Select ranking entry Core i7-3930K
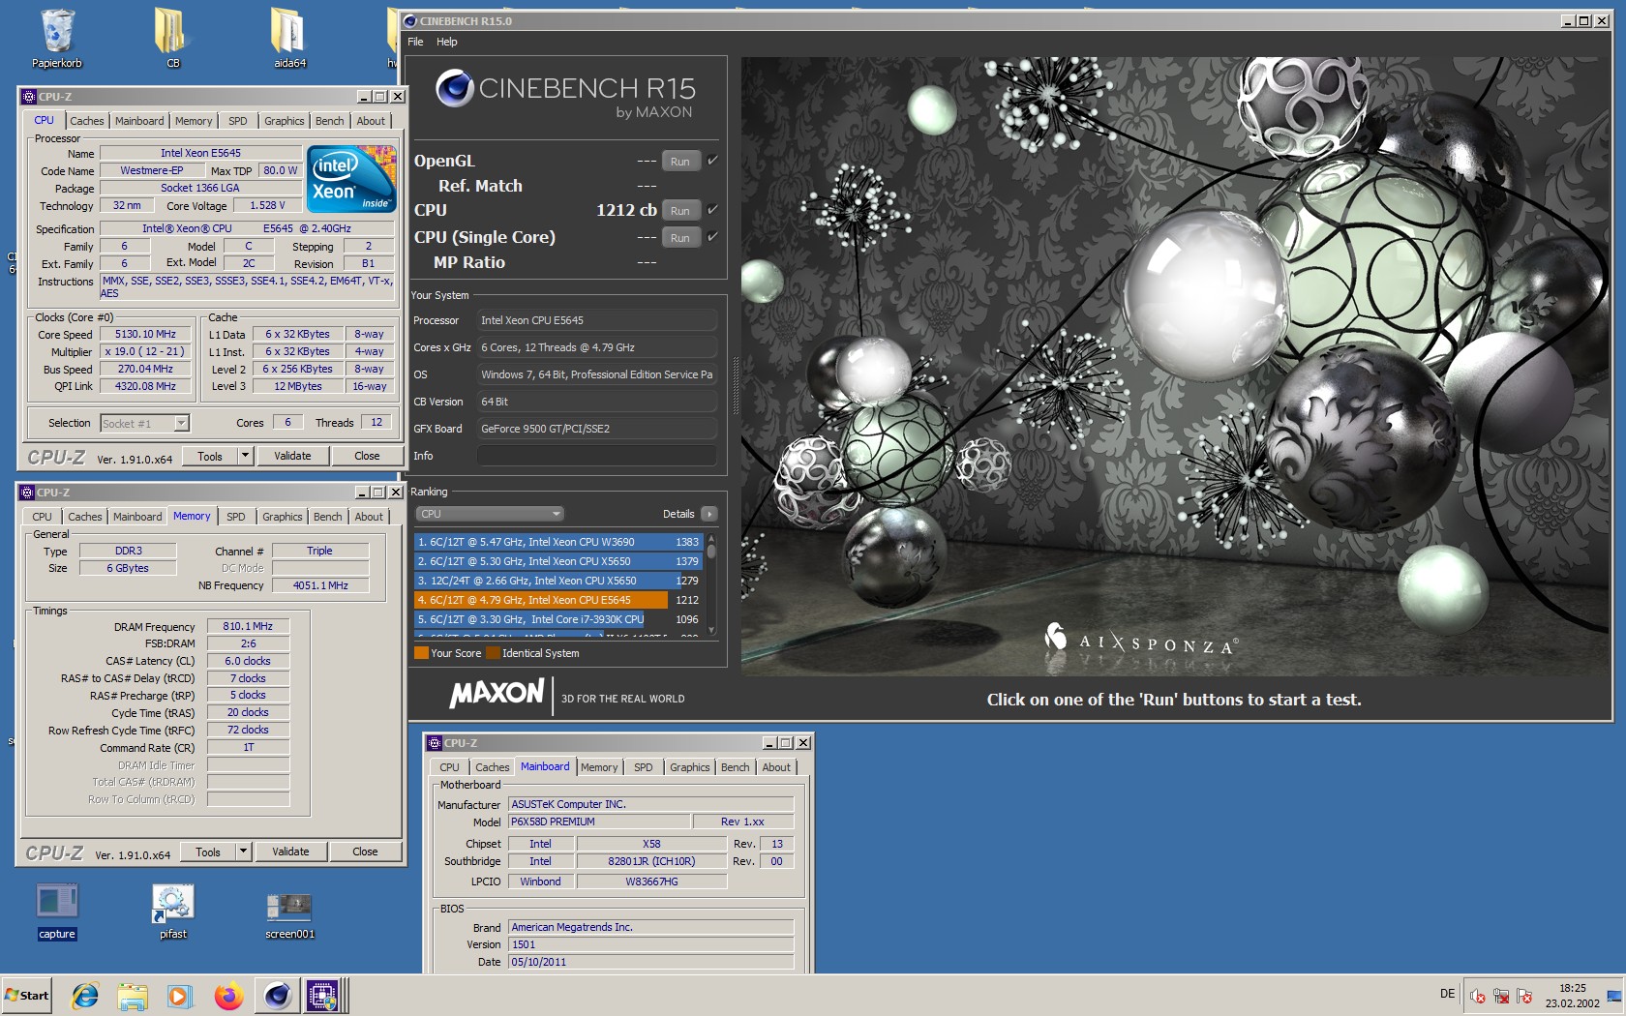Image resolution: width=1626 pixels, height=1016 pixels. 557,619
